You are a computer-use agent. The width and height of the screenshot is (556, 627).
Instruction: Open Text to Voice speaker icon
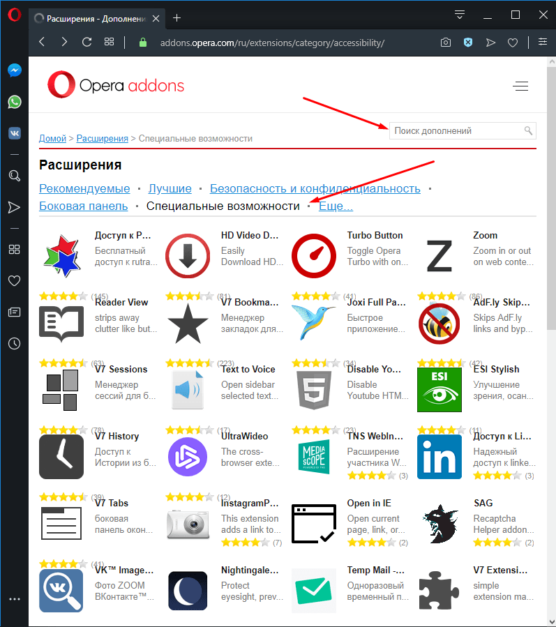[x=188, y=390]
